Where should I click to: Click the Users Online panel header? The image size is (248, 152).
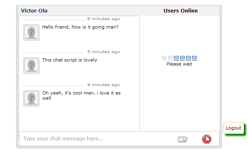(180, 10)
